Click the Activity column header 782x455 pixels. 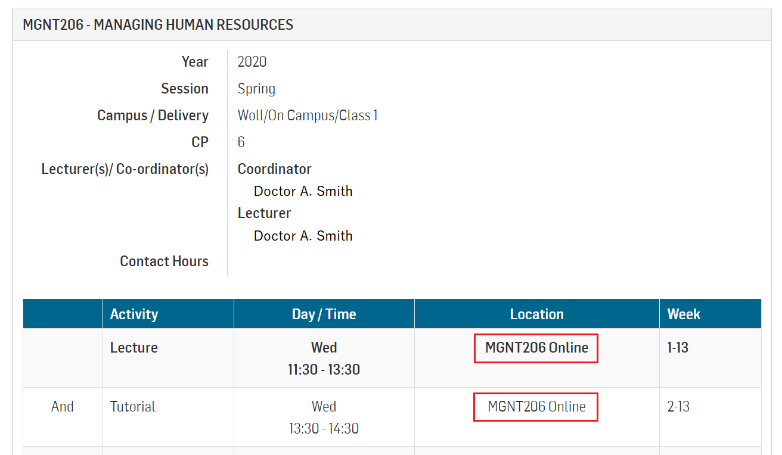click(x=134, y=314)
